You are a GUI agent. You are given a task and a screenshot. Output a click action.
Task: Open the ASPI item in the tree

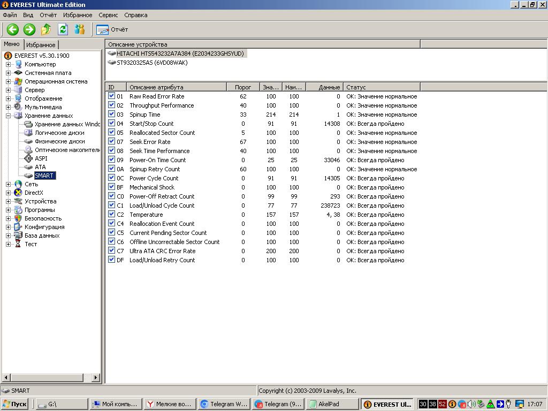[x=41, y=158]
